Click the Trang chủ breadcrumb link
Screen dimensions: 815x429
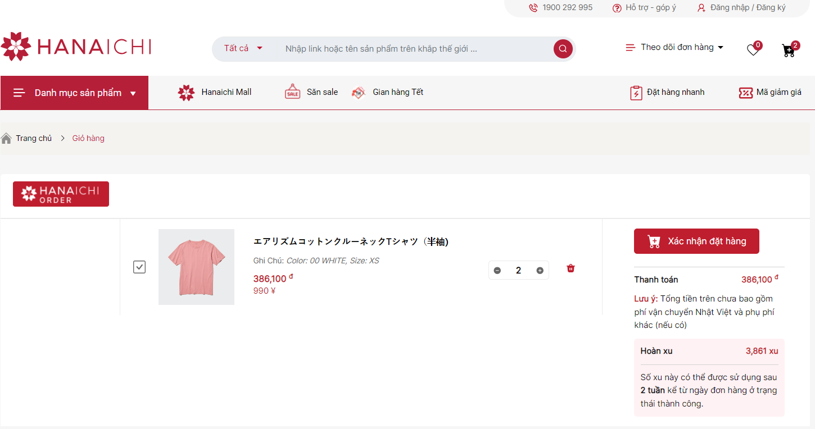coord(34,138)
